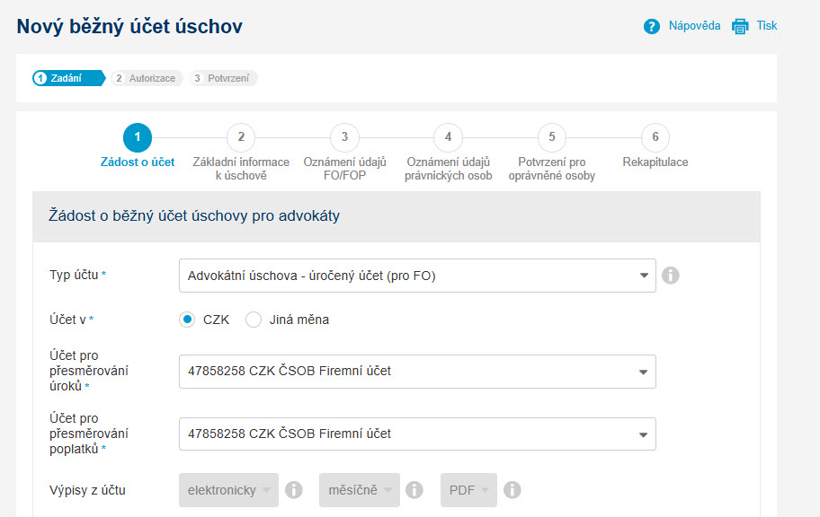This screenshot has width=820, height=517.
Task: Select the CZK radio button
Action: click(x=187, y=319)
